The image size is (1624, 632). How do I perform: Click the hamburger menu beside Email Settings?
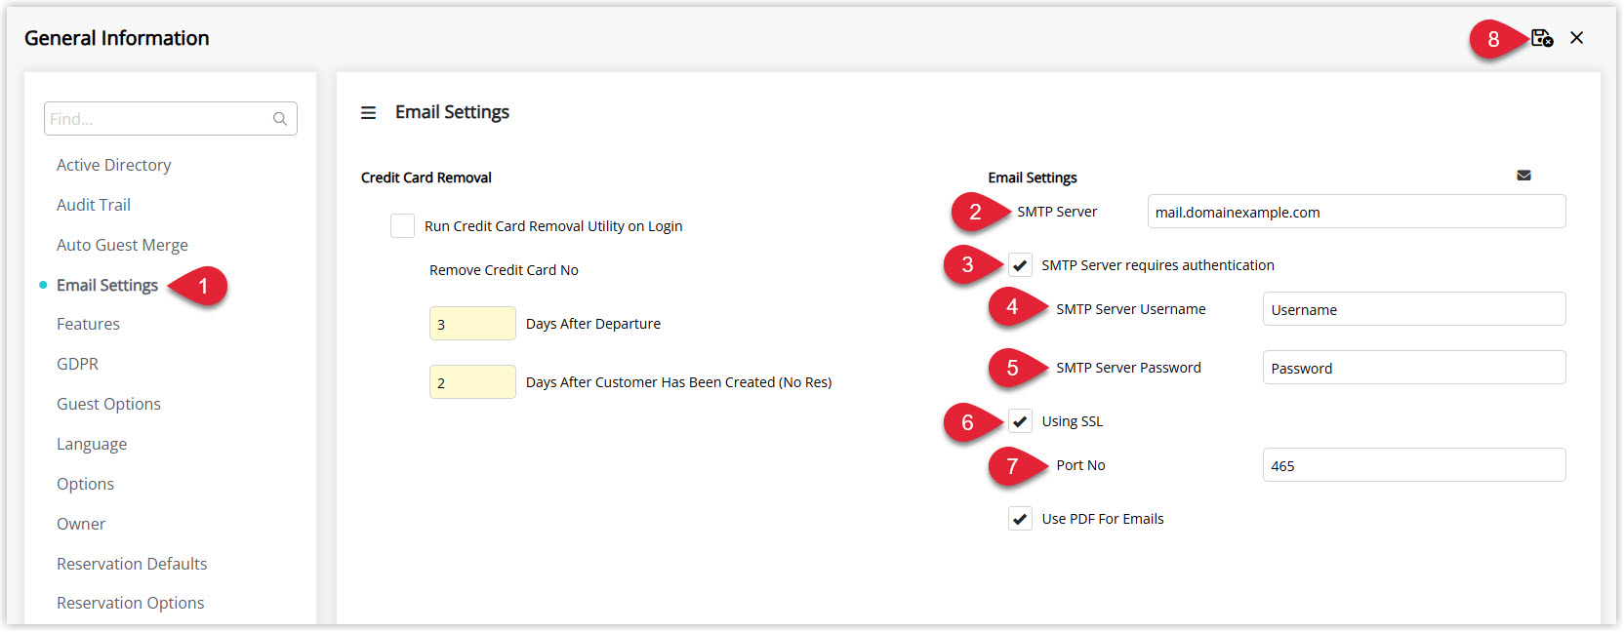coord(368,113)
